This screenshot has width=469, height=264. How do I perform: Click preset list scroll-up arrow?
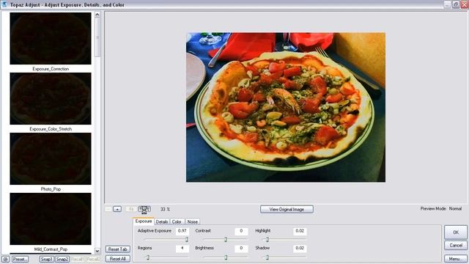click(97, 15)
